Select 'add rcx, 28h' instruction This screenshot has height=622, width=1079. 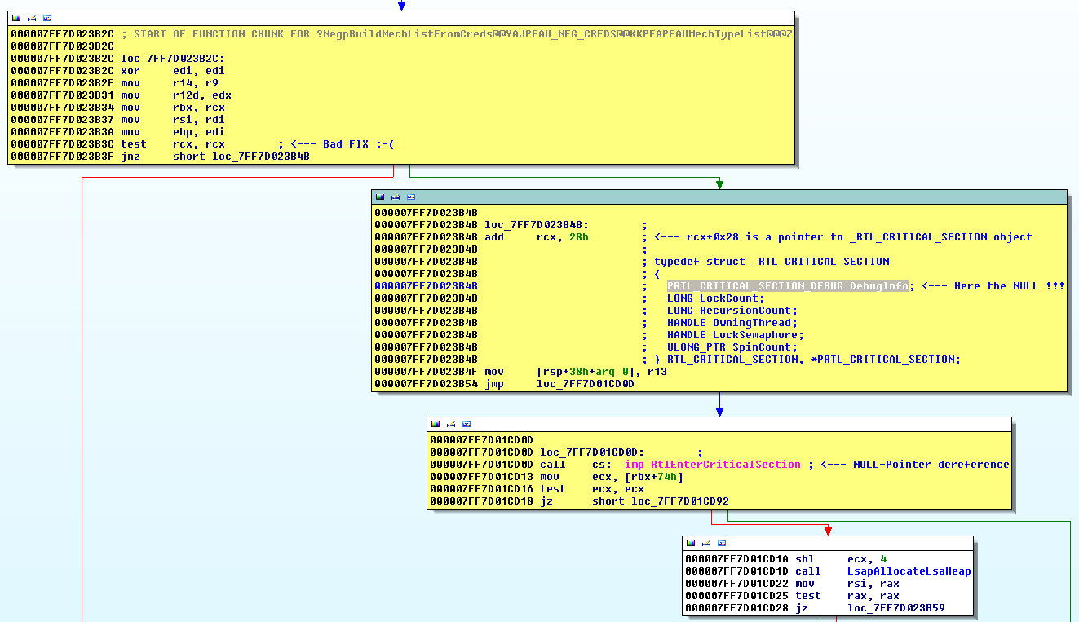pos(537,237)
